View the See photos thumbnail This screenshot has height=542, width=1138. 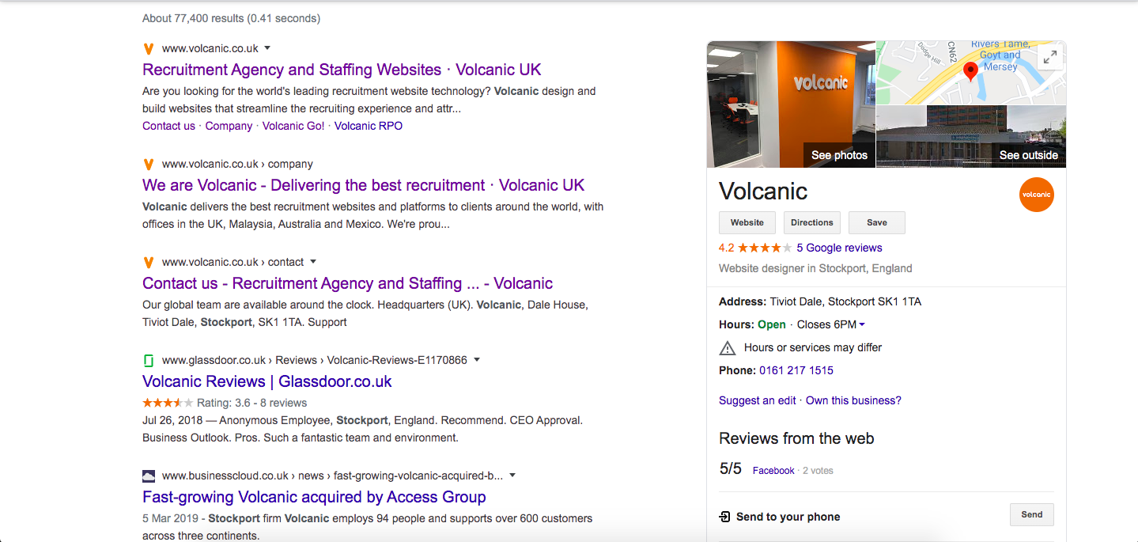[792, 104]
